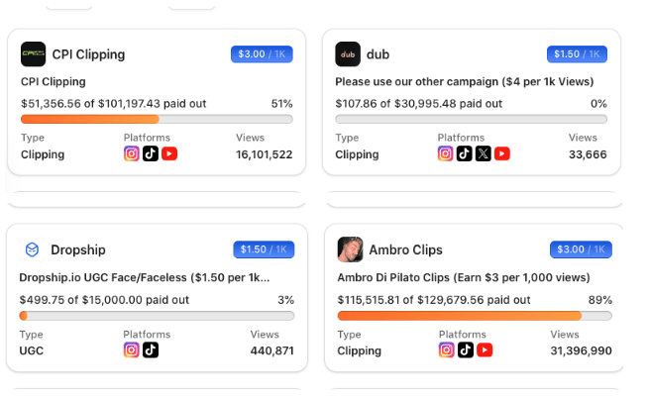Image resolution: width=648 pixels, height=397 pixels.
Task: Click the Dropship cube logo icon
Action: 33,249
